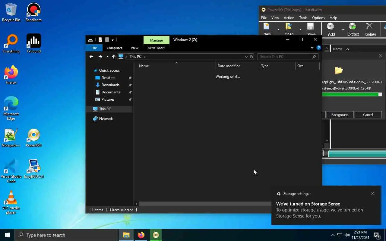Cancel the PowerISO extraction
This screenshot has width=386, height=241.
368,115
